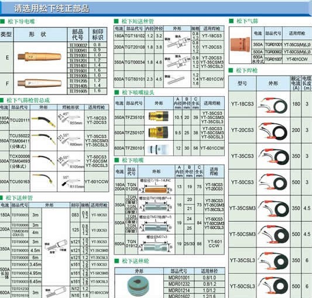
Task: Click the TCU50163 part code cell
Action: point(20,182)
